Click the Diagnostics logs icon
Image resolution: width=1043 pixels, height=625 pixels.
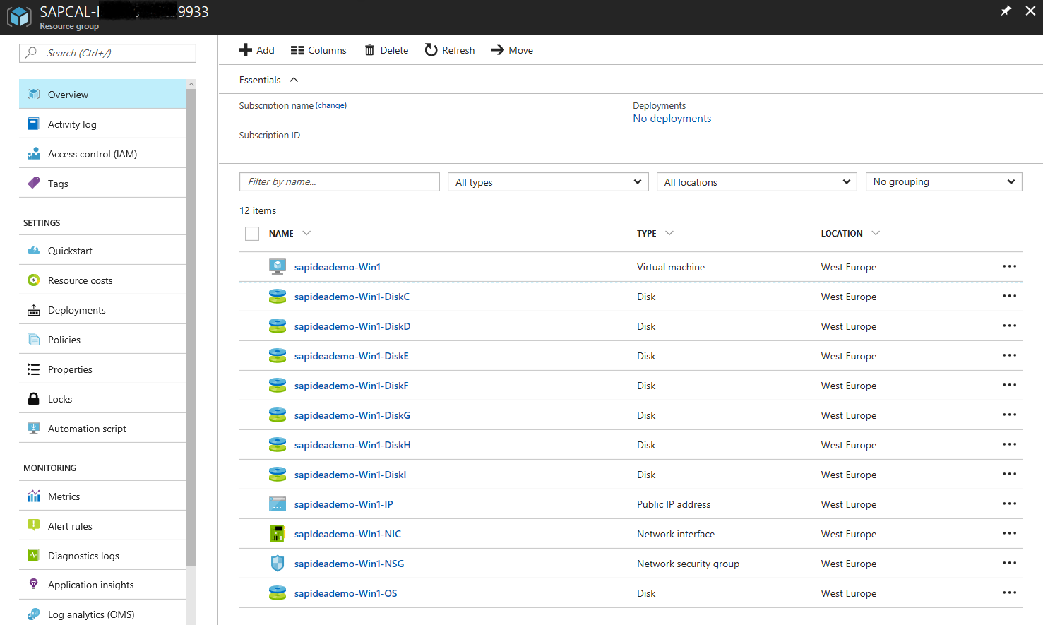point(33,555)
